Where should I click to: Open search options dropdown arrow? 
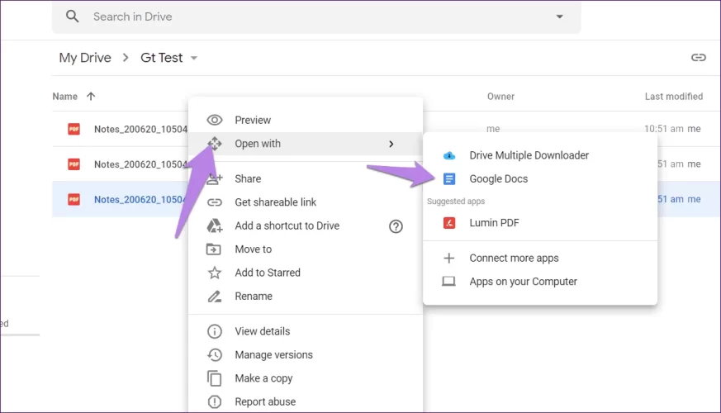[559, 17]
